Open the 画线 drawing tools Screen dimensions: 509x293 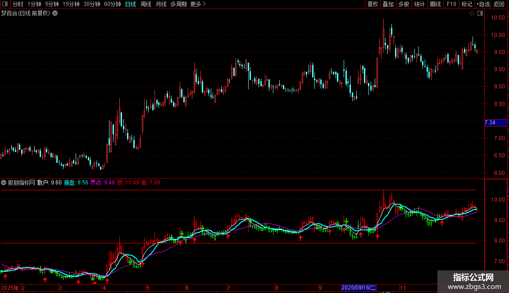click(435, 4)
